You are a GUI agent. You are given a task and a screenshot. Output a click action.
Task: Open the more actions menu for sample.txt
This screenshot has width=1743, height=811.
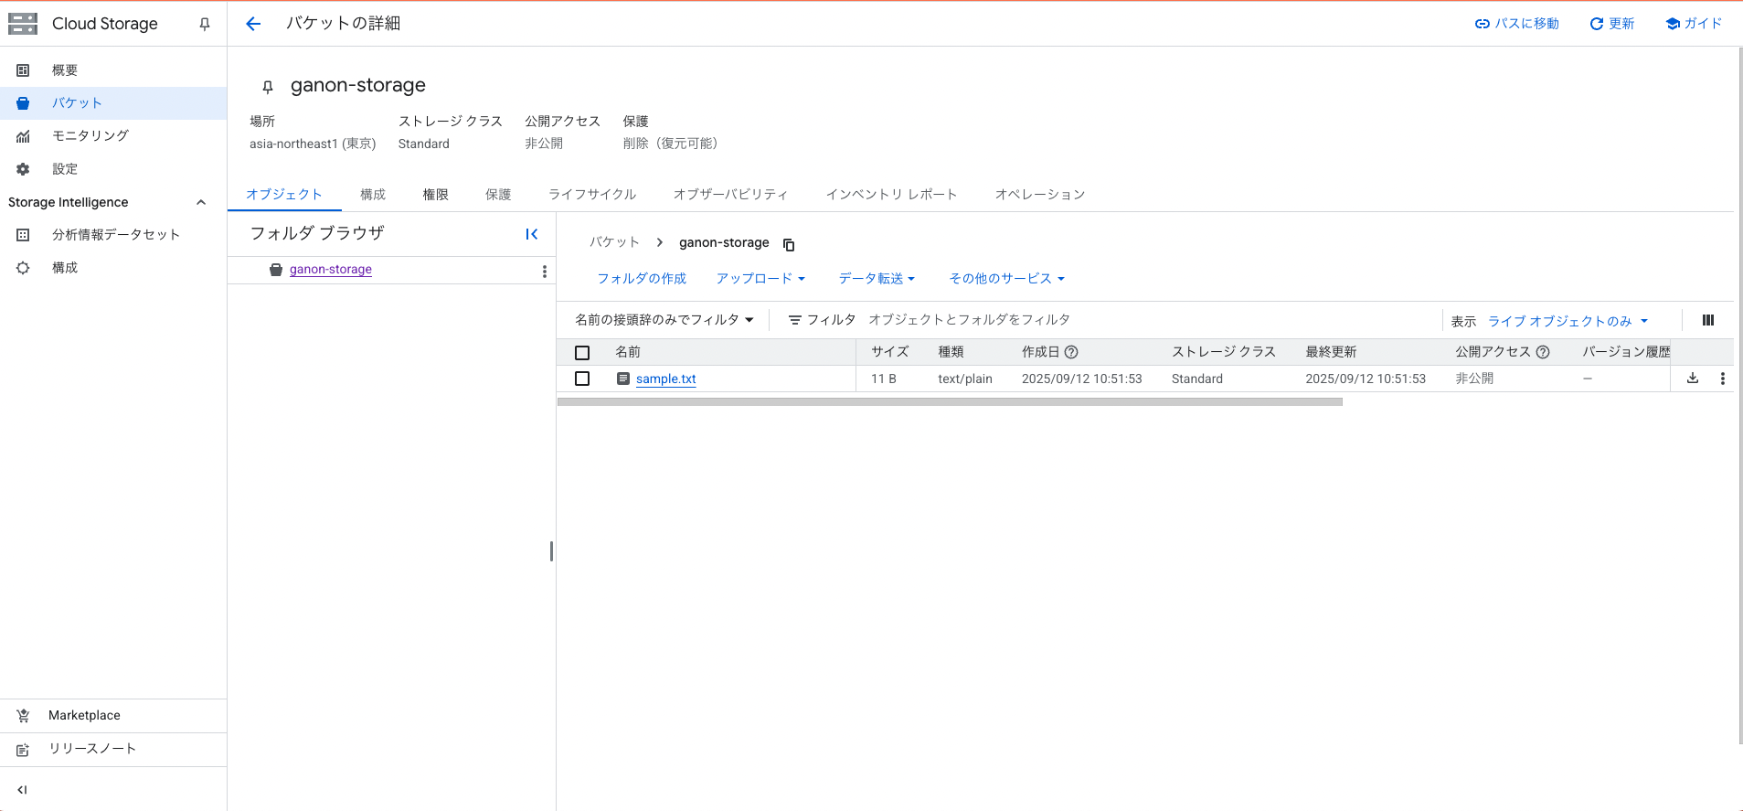(1722, 379)
